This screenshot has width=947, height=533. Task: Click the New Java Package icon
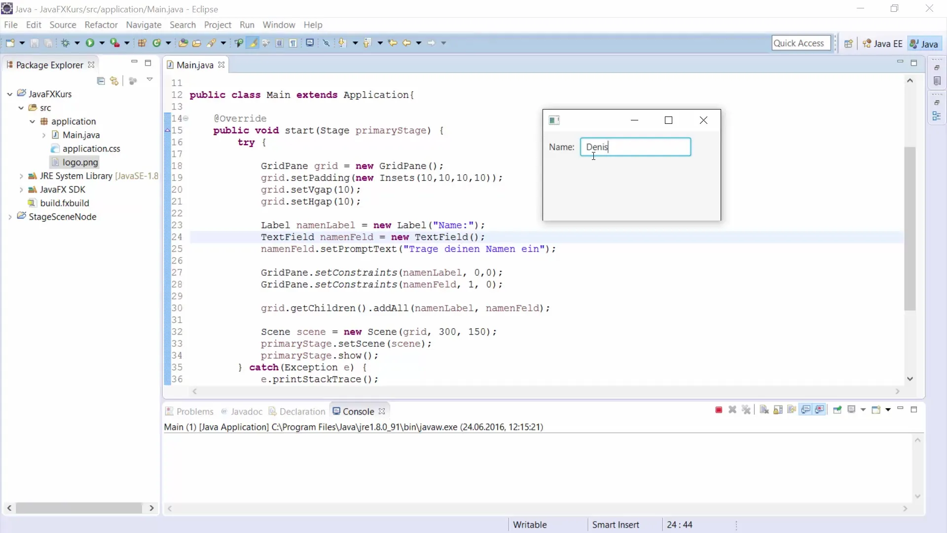(142, 43)
